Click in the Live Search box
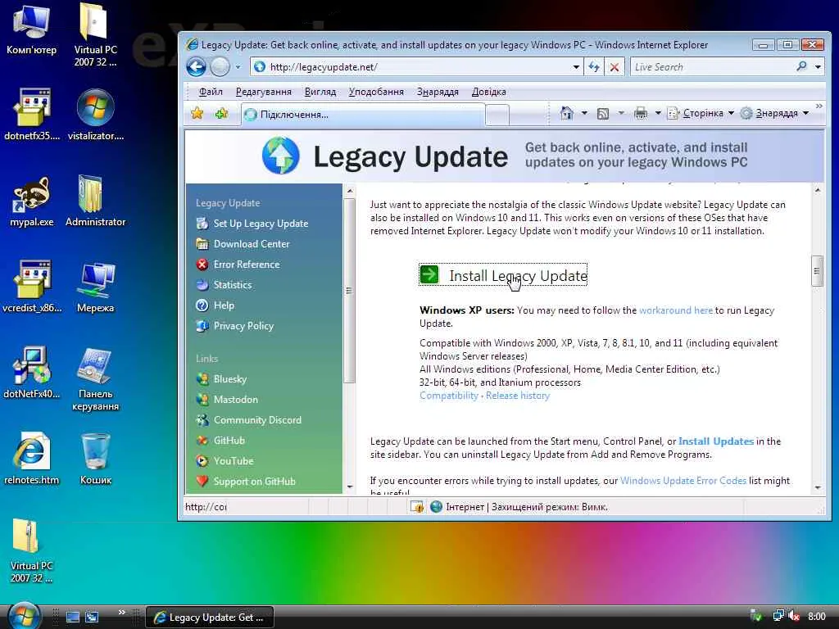839x629 pixels. [712, 67]
